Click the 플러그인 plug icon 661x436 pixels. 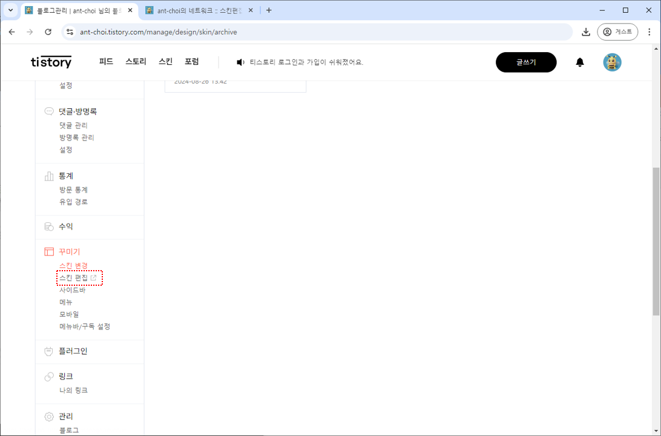(x=49, y=351)
